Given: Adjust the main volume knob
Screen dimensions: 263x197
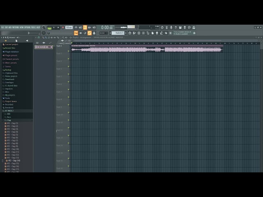Looking at the screenshot, I should point(44,27).
